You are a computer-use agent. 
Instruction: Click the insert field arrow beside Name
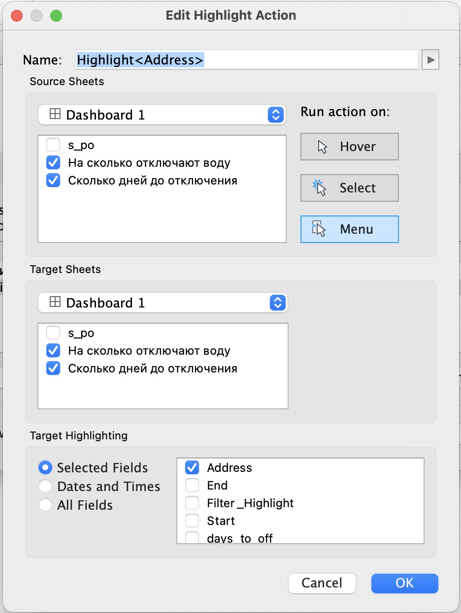pyautogui.click(x=430, y=60)
